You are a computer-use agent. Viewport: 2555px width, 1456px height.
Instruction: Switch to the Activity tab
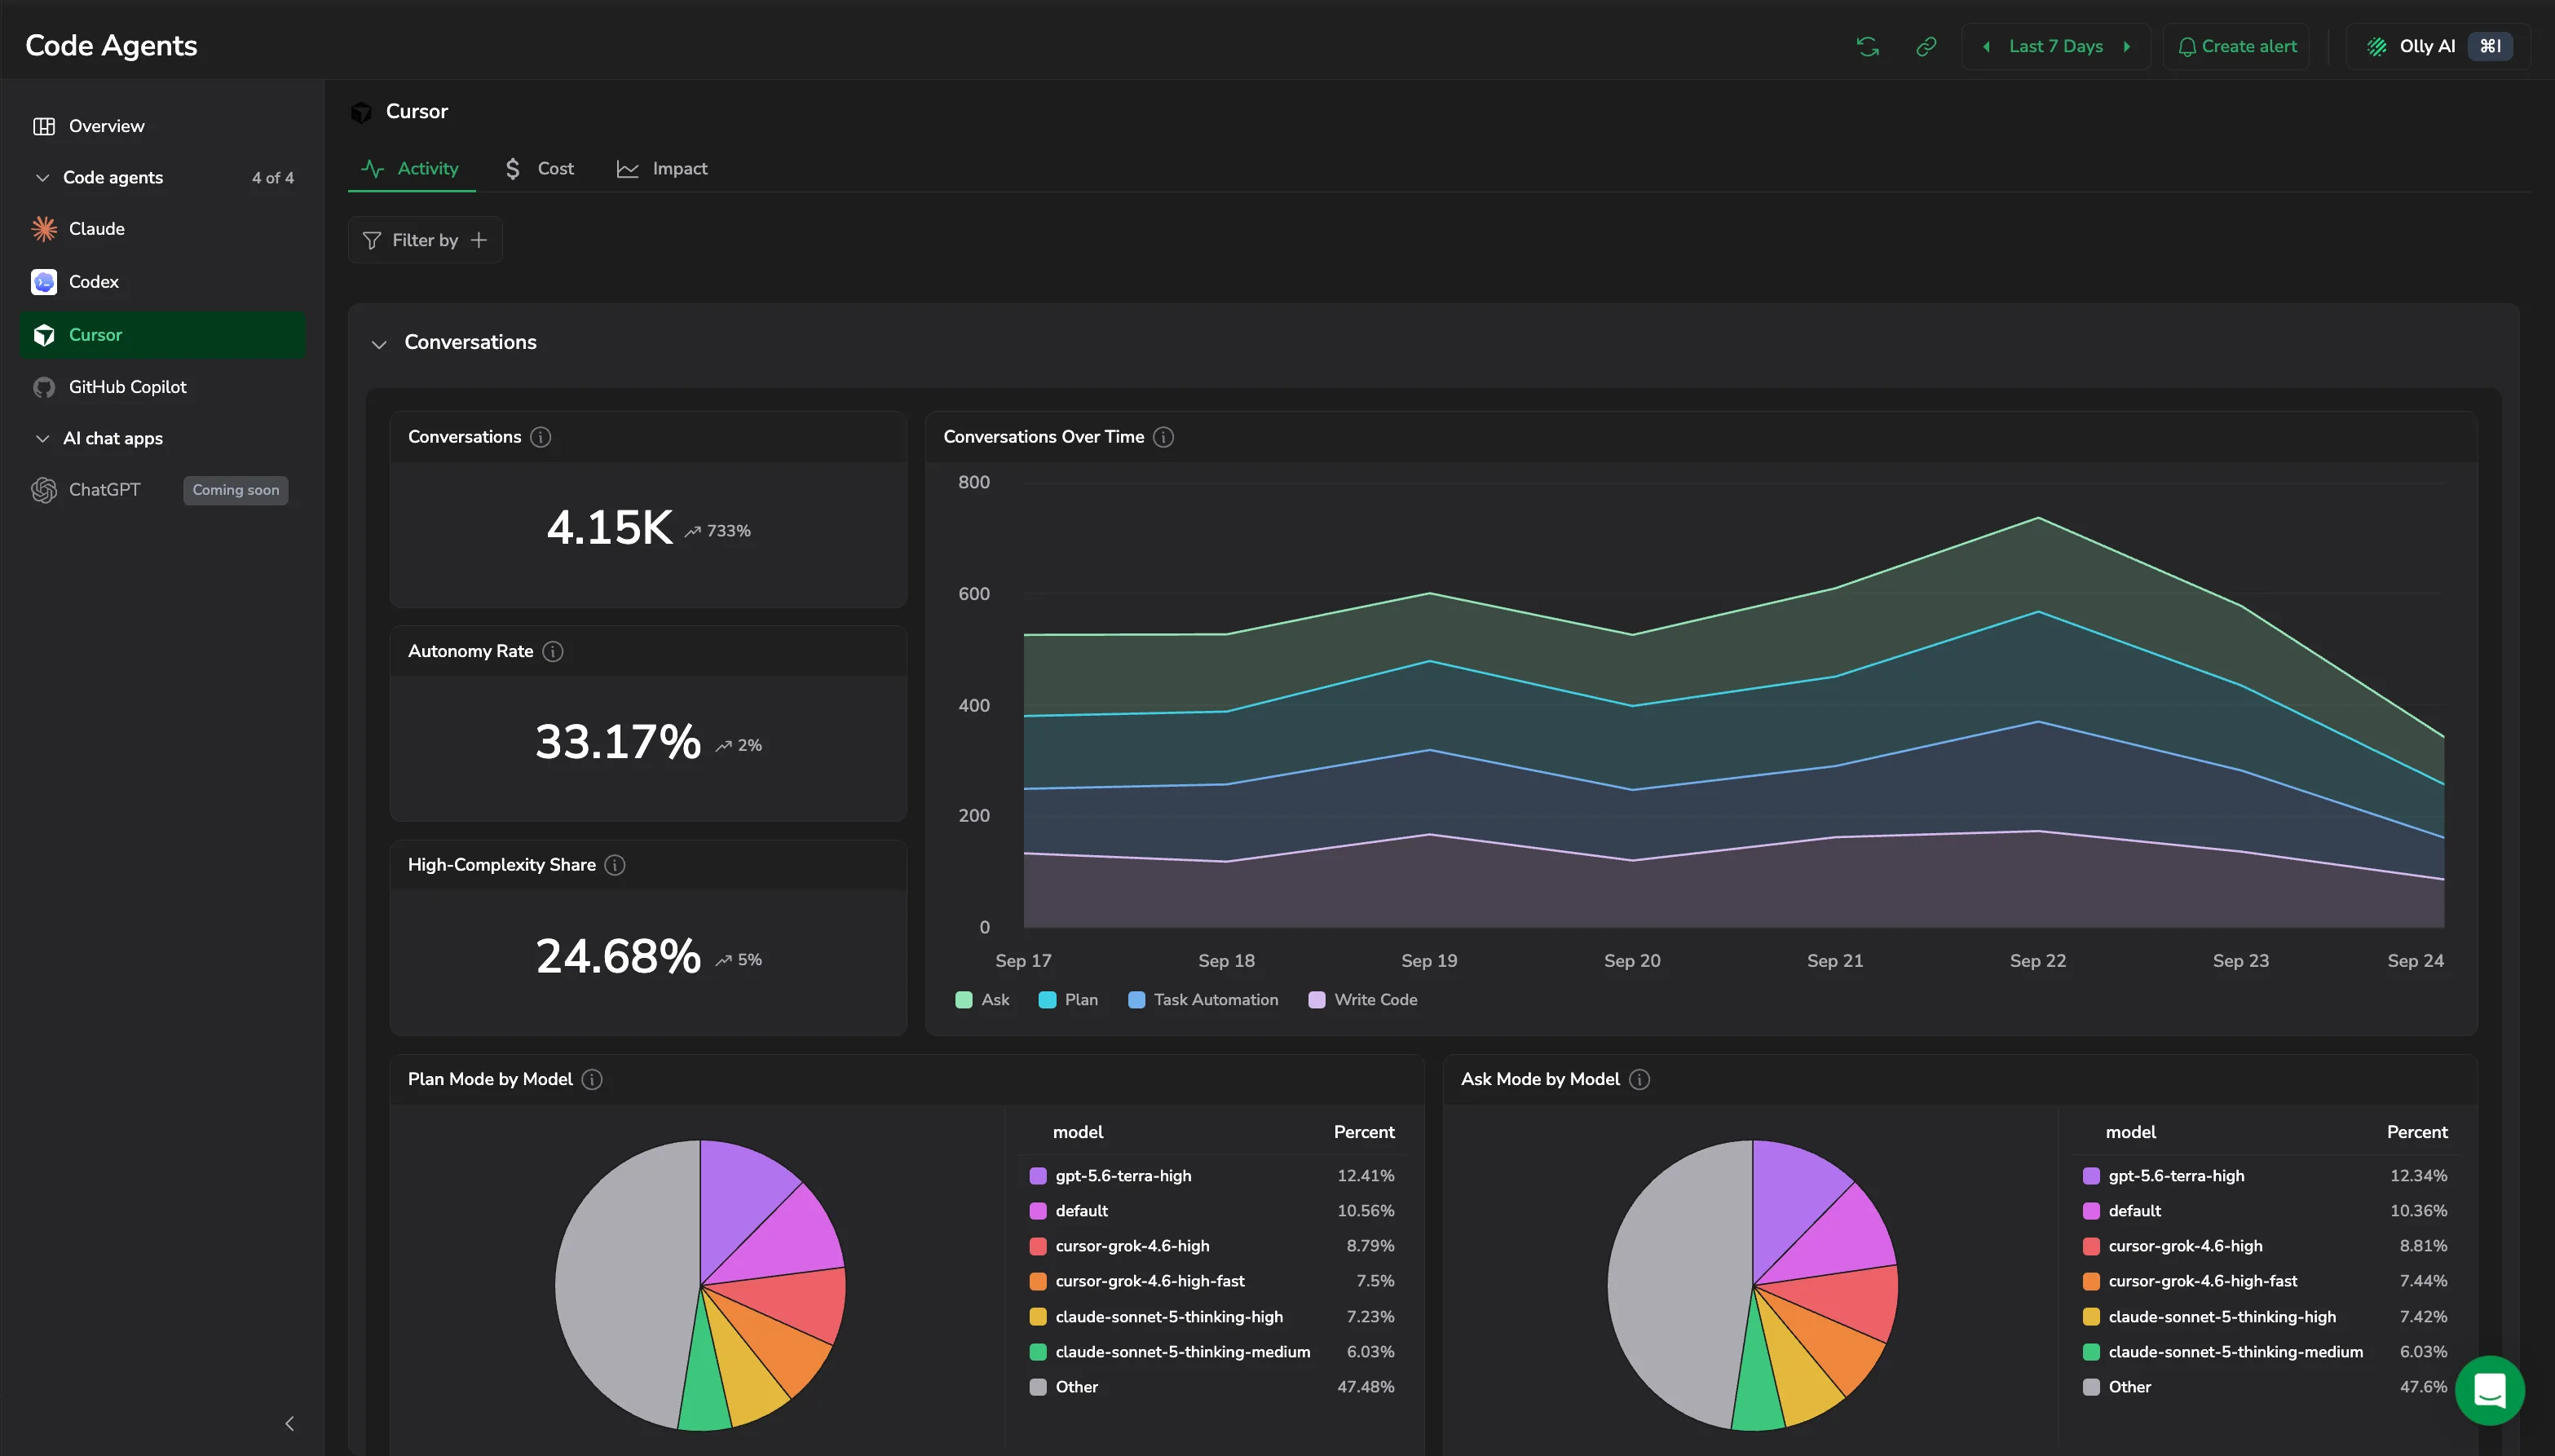(411, 169)
